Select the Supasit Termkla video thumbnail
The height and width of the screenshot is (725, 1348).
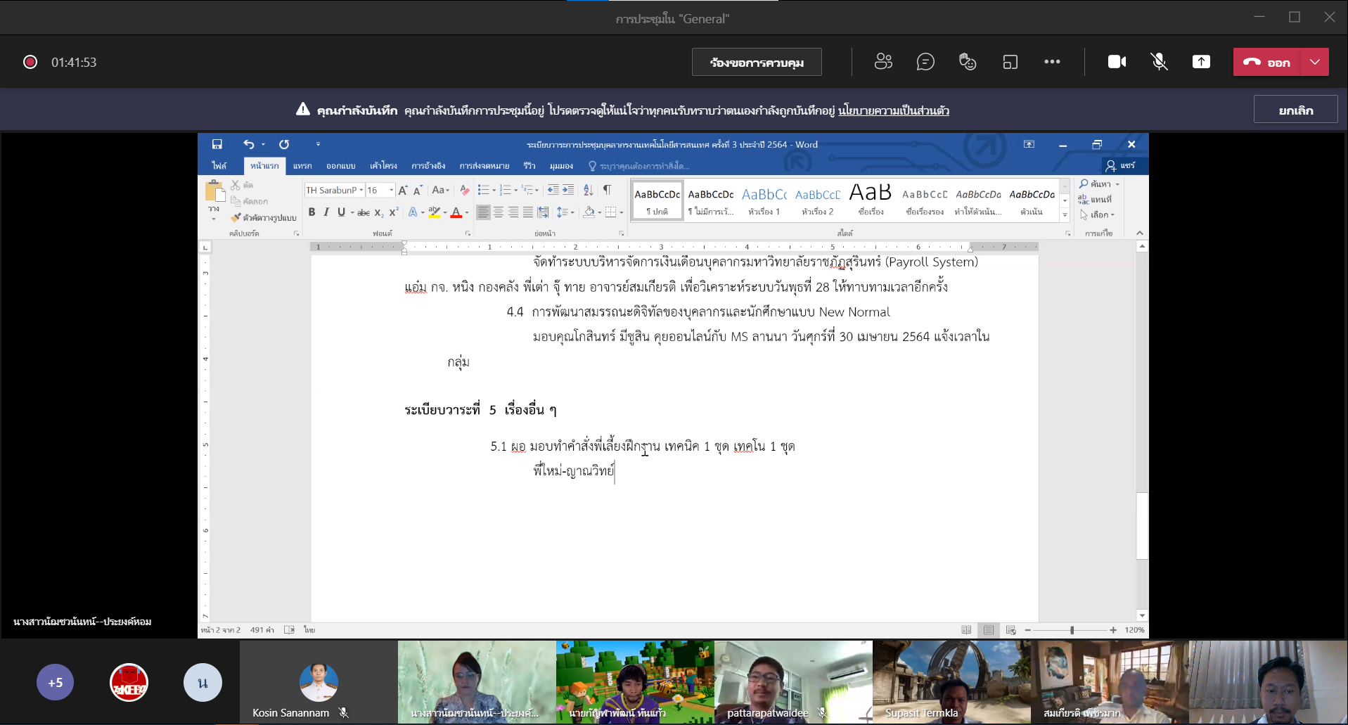pos(951,681)
